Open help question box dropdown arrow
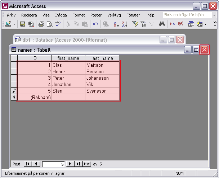This screenshot has width=219, height=178. point(214,15)
